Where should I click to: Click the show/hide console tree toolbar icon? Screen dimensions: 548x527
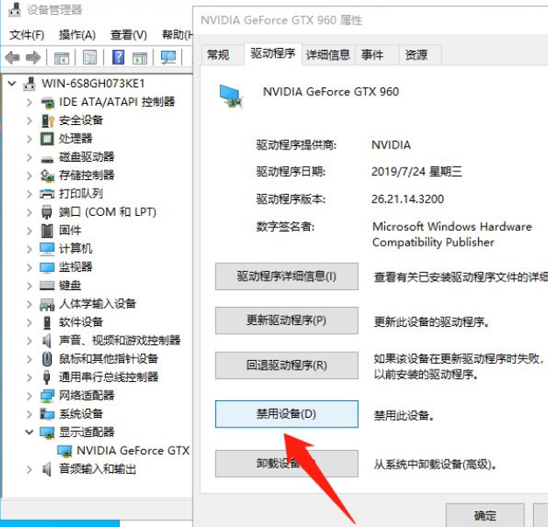(x=62, y=58)
